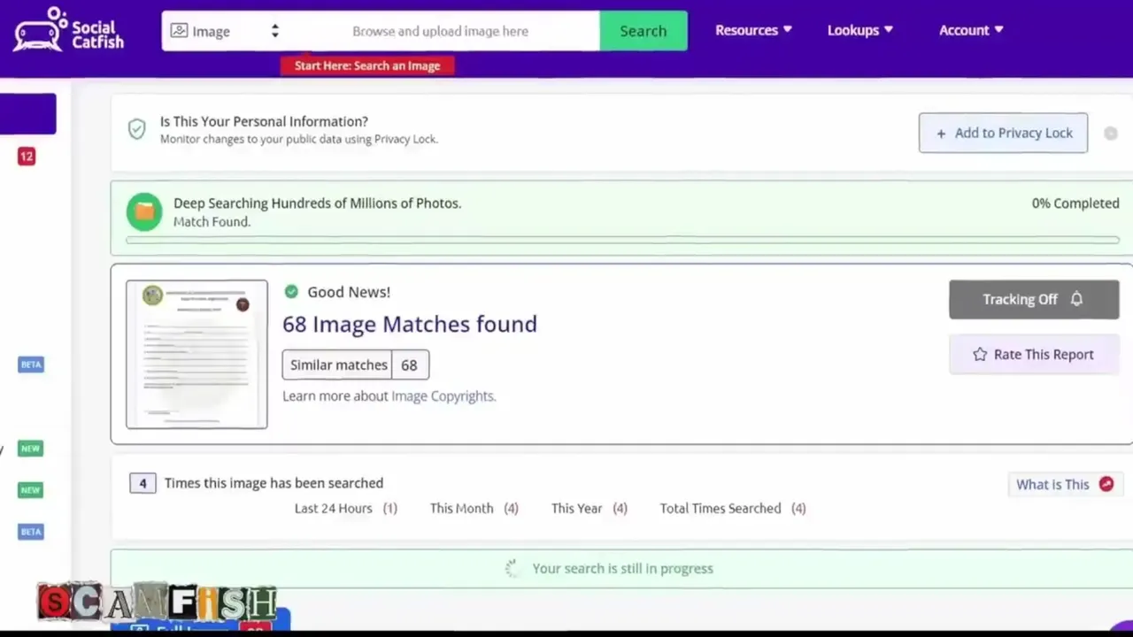Viewport: 1133px width, 637px height.
Task: Click the What is This link
Action: coord(1052,484)
